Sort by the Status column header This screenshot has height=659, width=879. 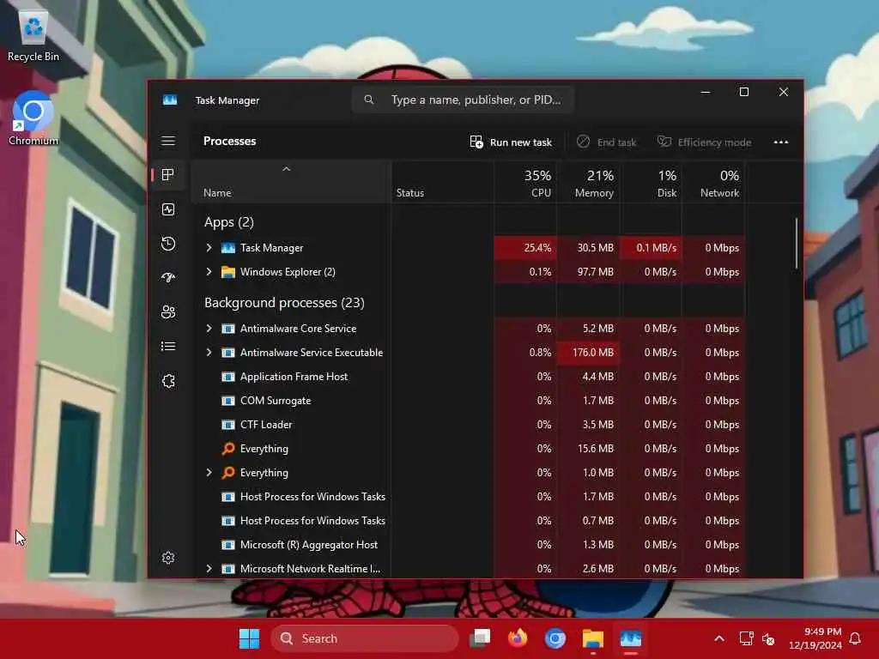[442, 183]
